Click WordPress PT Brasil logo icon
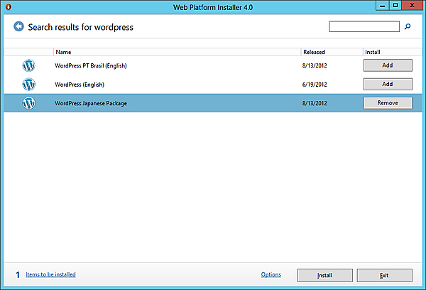426x290 pixels. (28, 65)
